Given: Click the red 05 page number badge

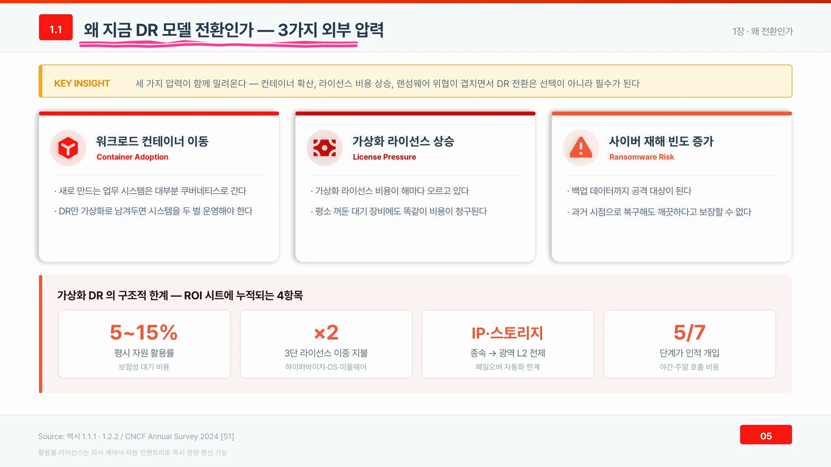Looking at the screenshot, I should coord(766,435).
